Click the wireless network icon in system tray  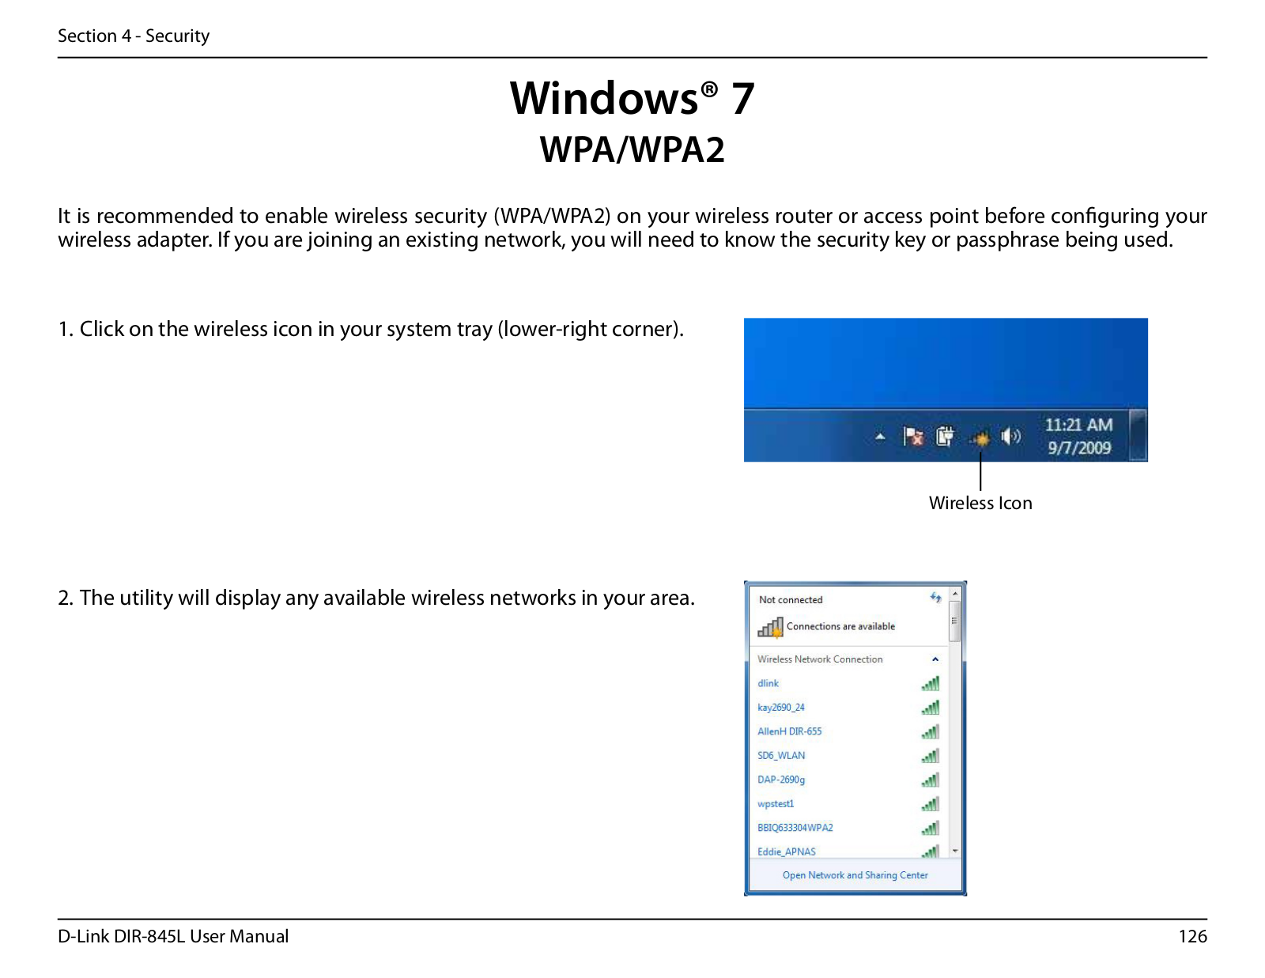[980, 437]
